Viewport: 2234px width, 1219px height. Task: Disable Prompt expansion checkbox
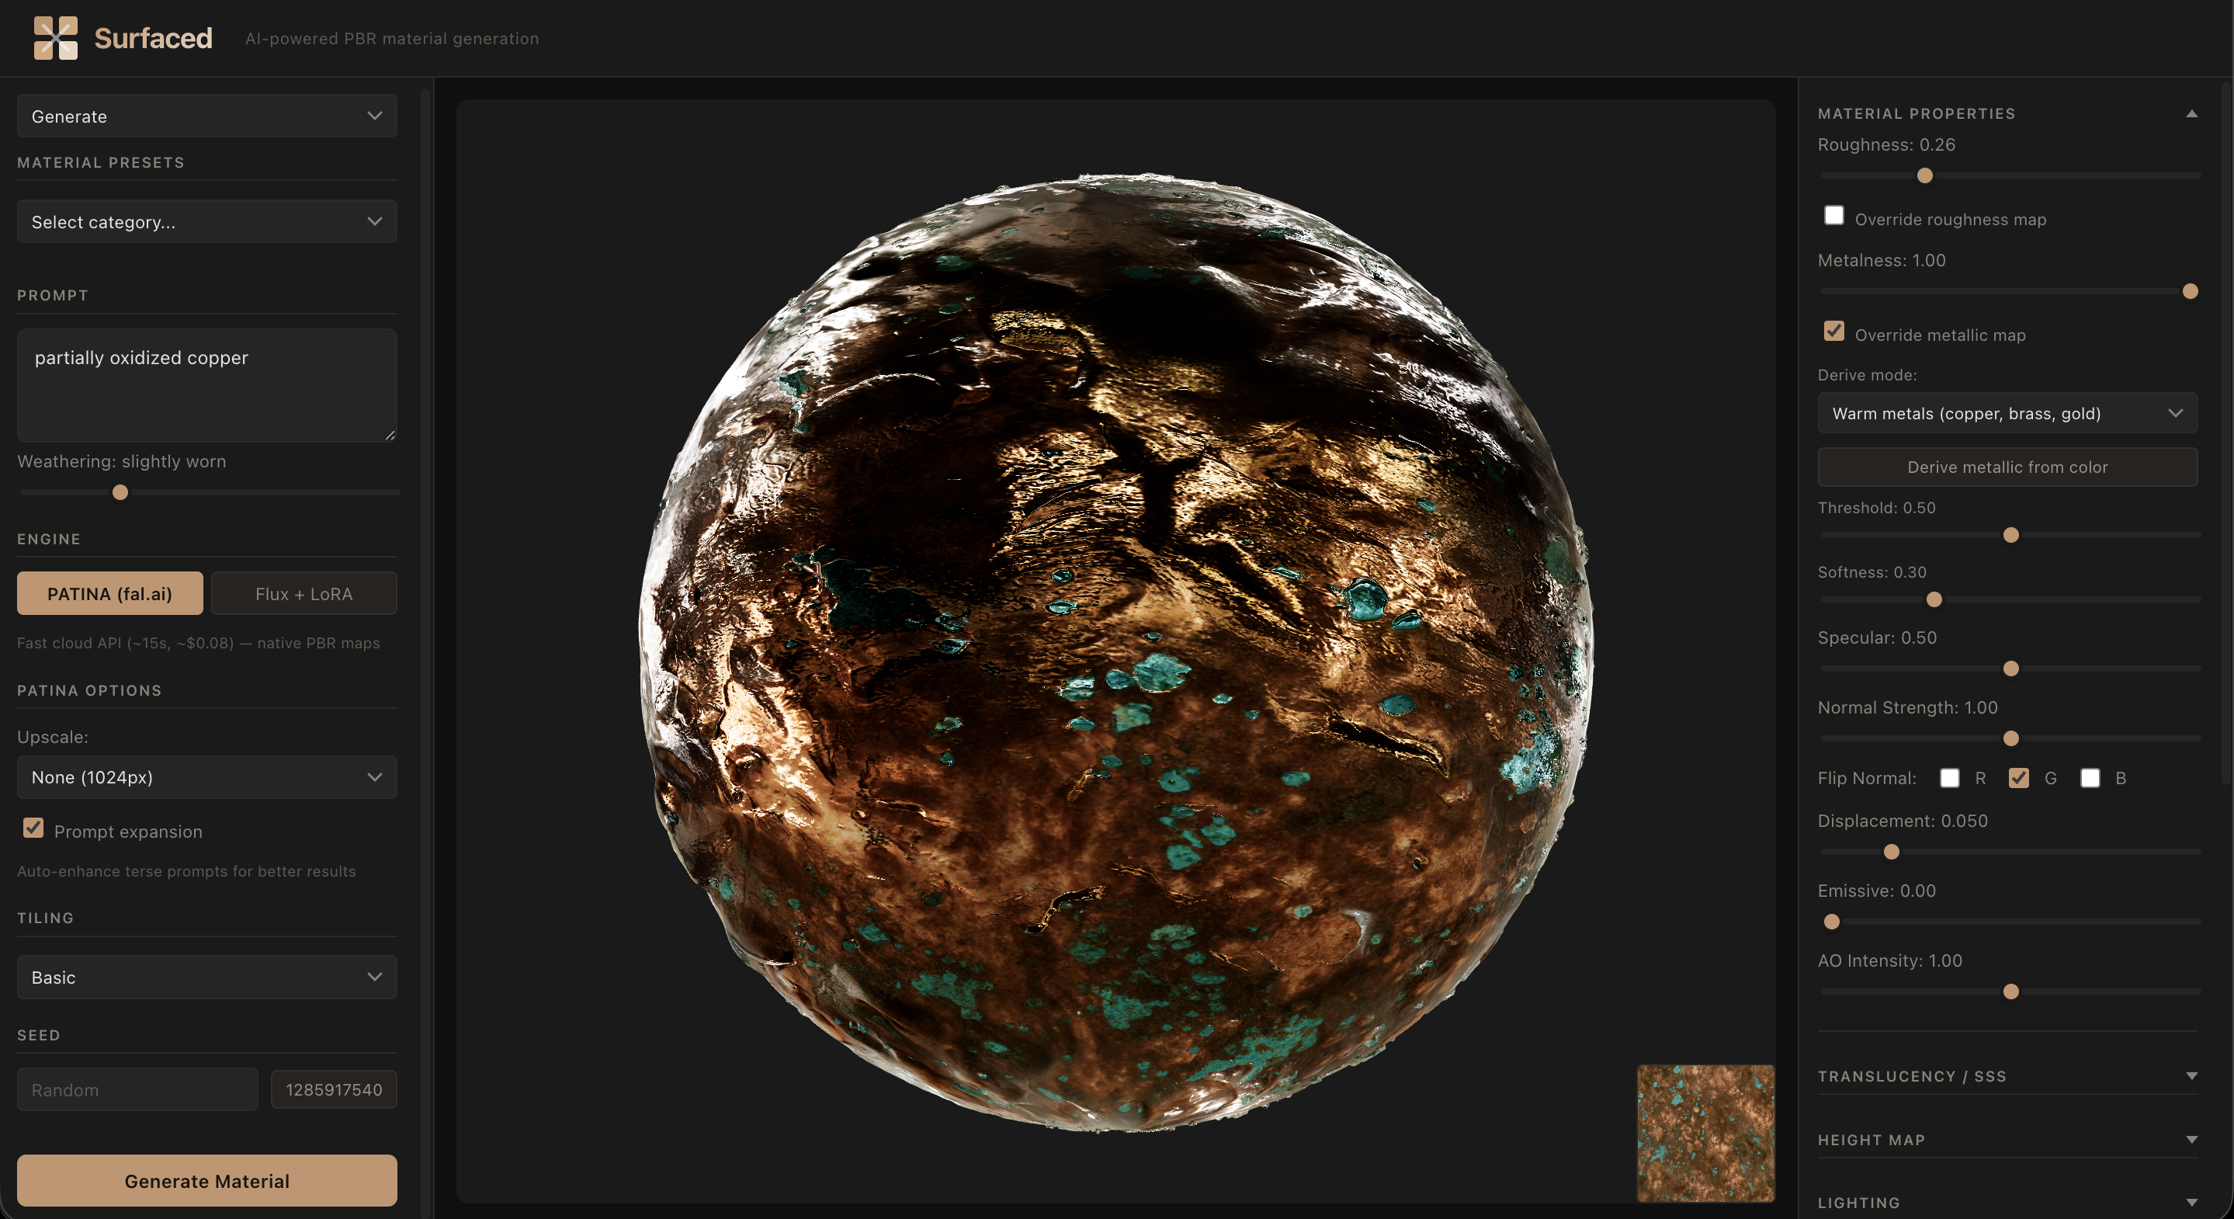(33, 828)
